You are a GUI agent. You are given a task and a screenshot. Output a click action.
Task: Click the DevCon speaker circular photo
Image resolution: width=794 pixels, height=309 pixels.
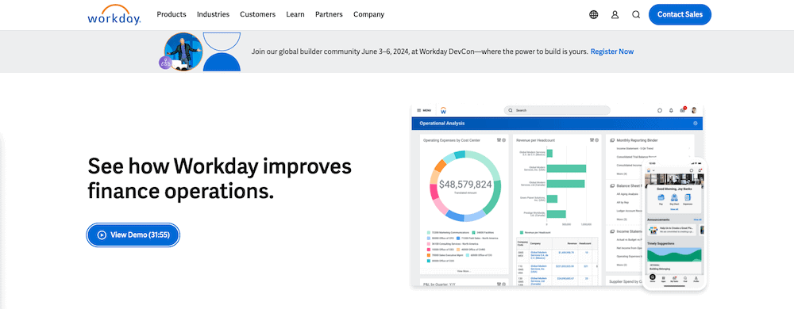tap(183, 51)
